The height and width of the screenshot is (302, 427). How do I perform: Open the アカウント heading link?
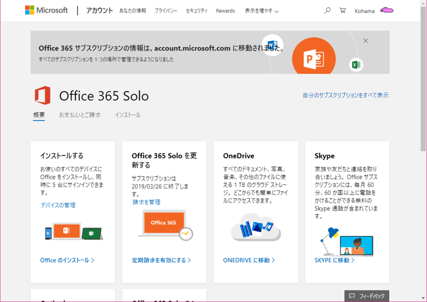99,10
